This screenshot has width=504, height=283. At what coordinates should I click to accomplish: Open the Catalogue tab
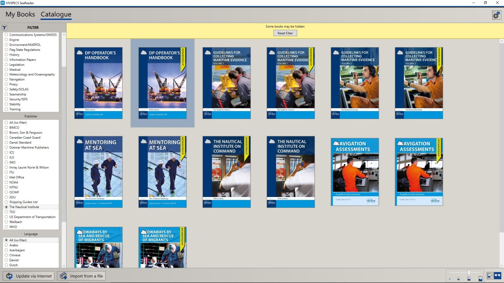tap(56, 14)
